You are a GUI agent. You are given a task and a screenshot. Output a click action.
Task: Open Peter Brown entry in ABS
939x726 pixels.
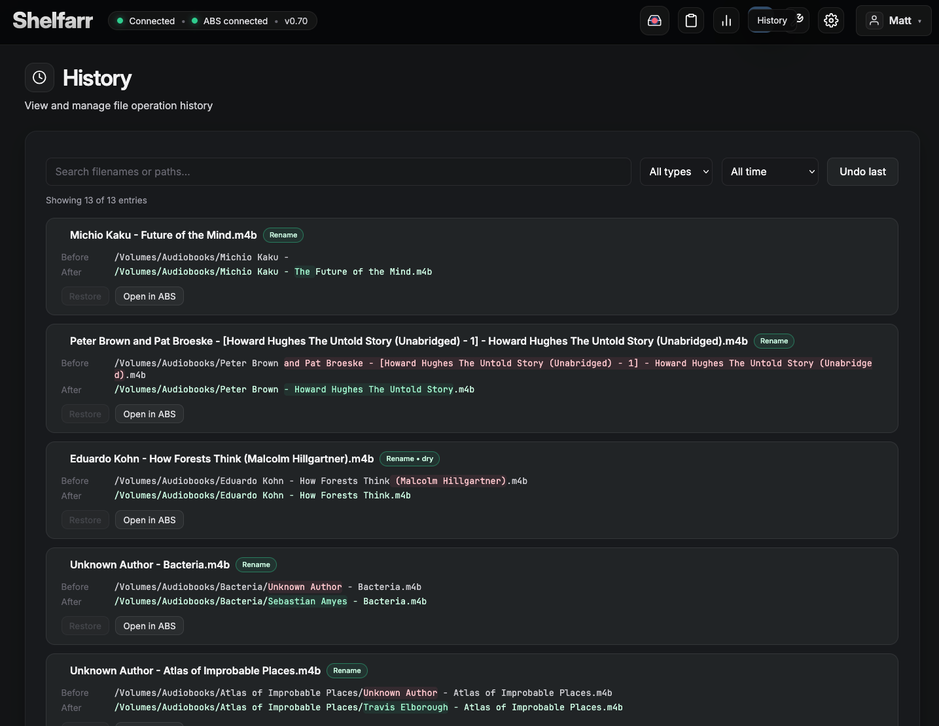point(149,414)
